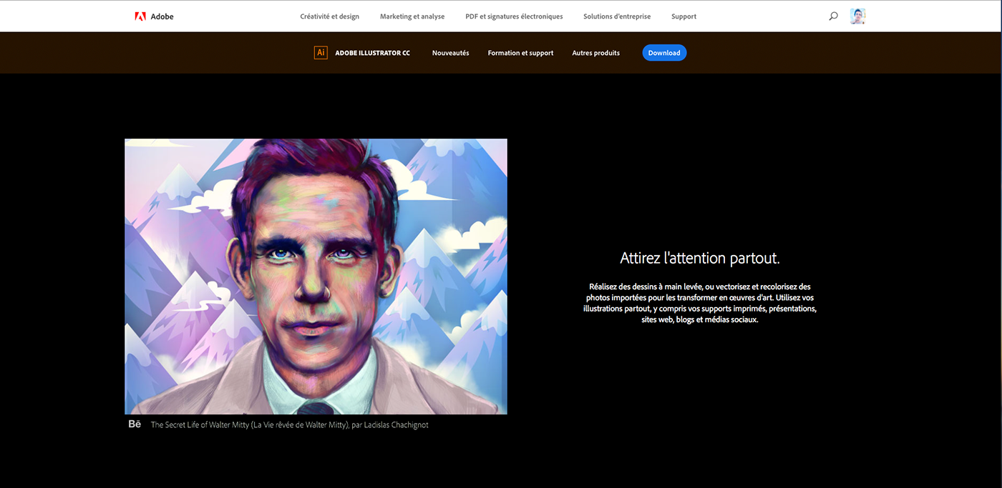This screenshot has height=488, width=1002.
Task: Open the Walter Mitty portrait artwork
Action: tap(316, 277)
